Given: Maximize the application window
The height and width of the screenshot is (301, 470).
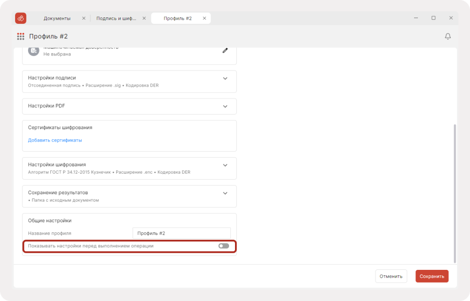Looking at the screenshot, I should (x=433, y=18).
